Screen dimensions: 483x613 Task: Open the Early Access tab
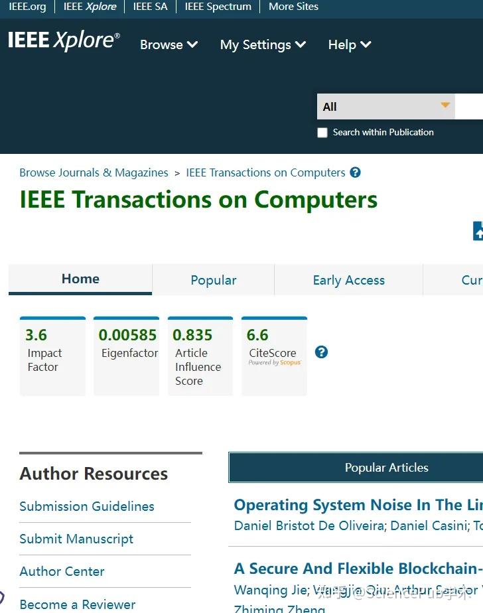(348, 280)
